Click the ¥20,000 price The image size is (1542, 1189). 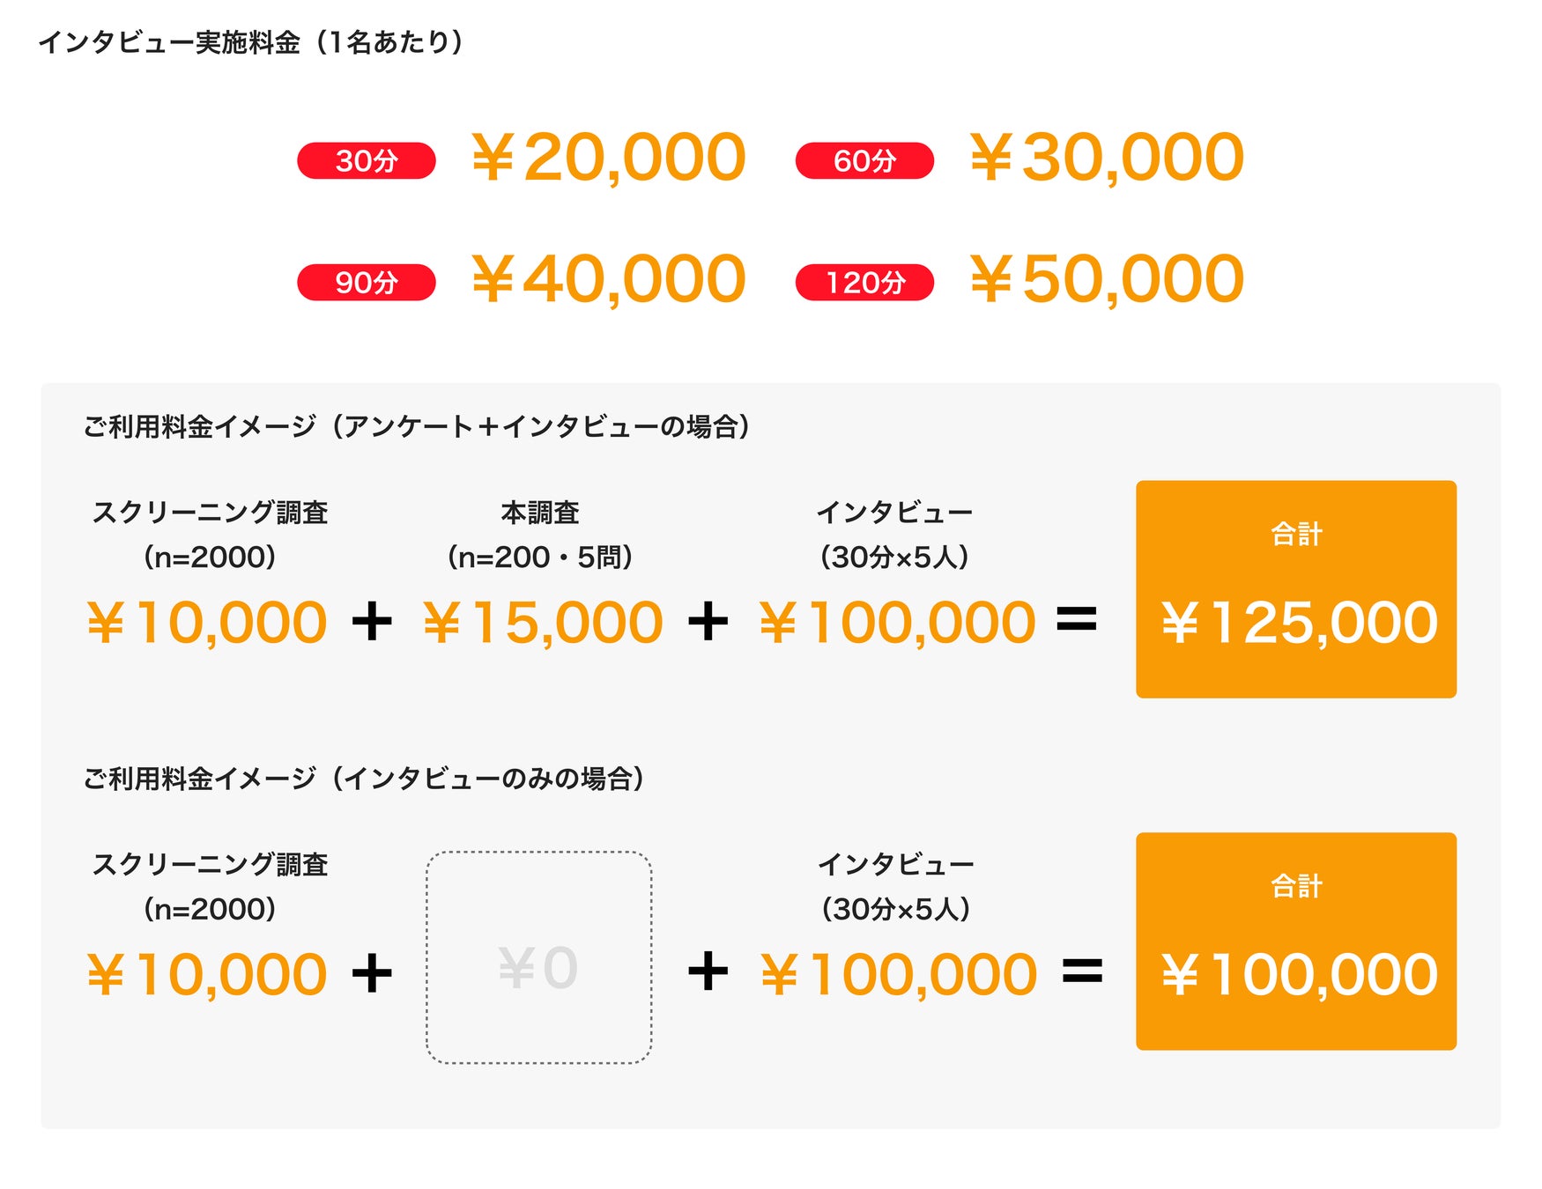[x=608, y=159]
